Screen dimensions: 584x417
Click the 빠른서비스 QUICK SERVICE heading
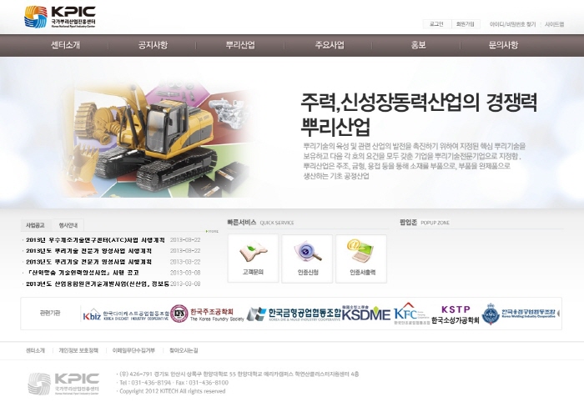pyautogui.click(x=260, y=223)
